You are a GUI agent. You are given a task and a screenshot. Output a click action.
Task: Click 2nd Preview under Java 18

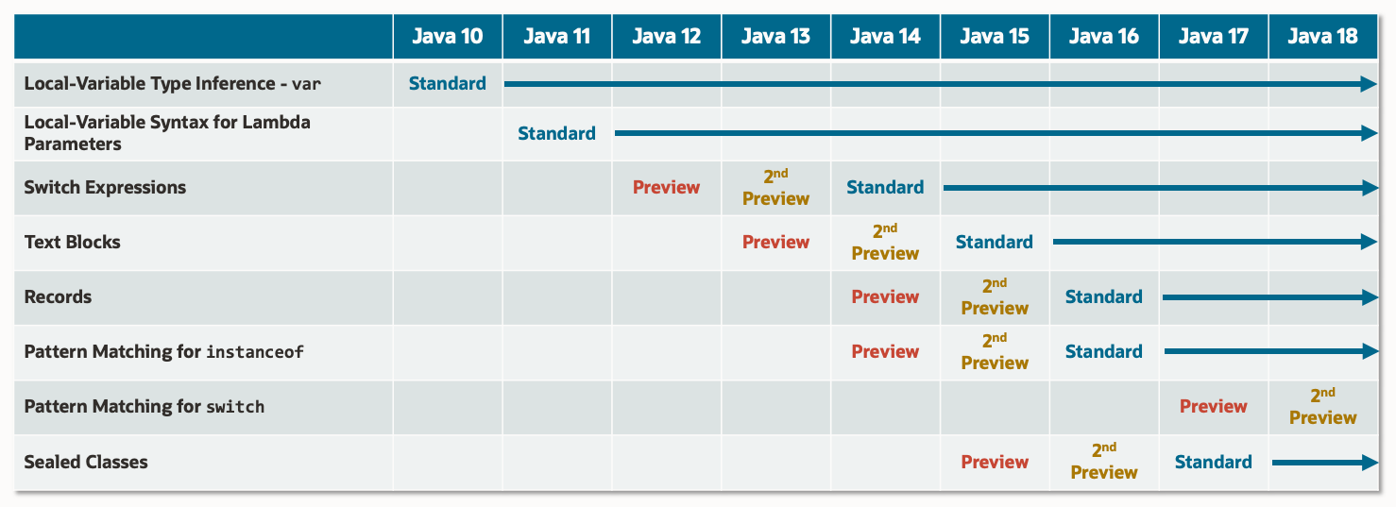click(1322, 407)
